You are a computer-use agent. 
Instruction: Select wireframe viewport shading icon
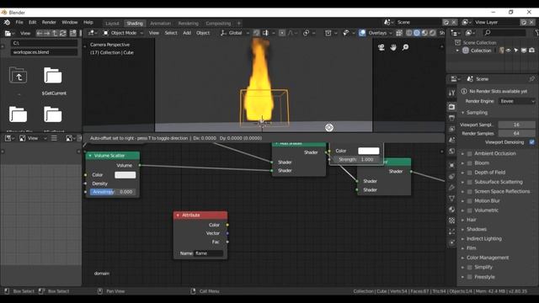[409, 33]
